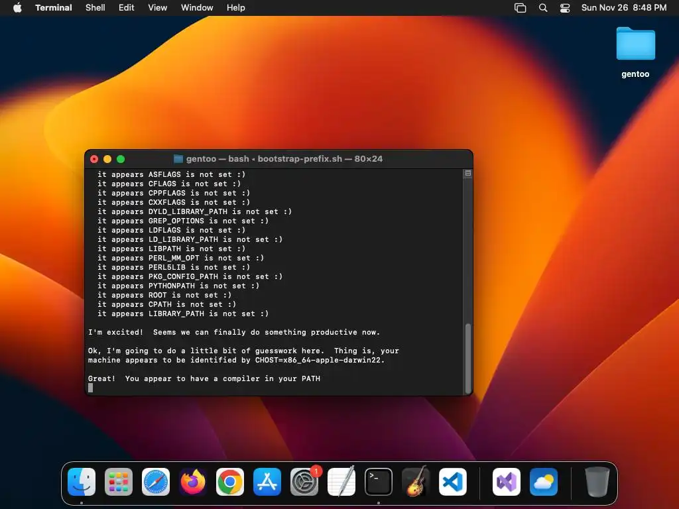Launch Firefox from the Dock
679x509 pixels.
click(193, 482)
